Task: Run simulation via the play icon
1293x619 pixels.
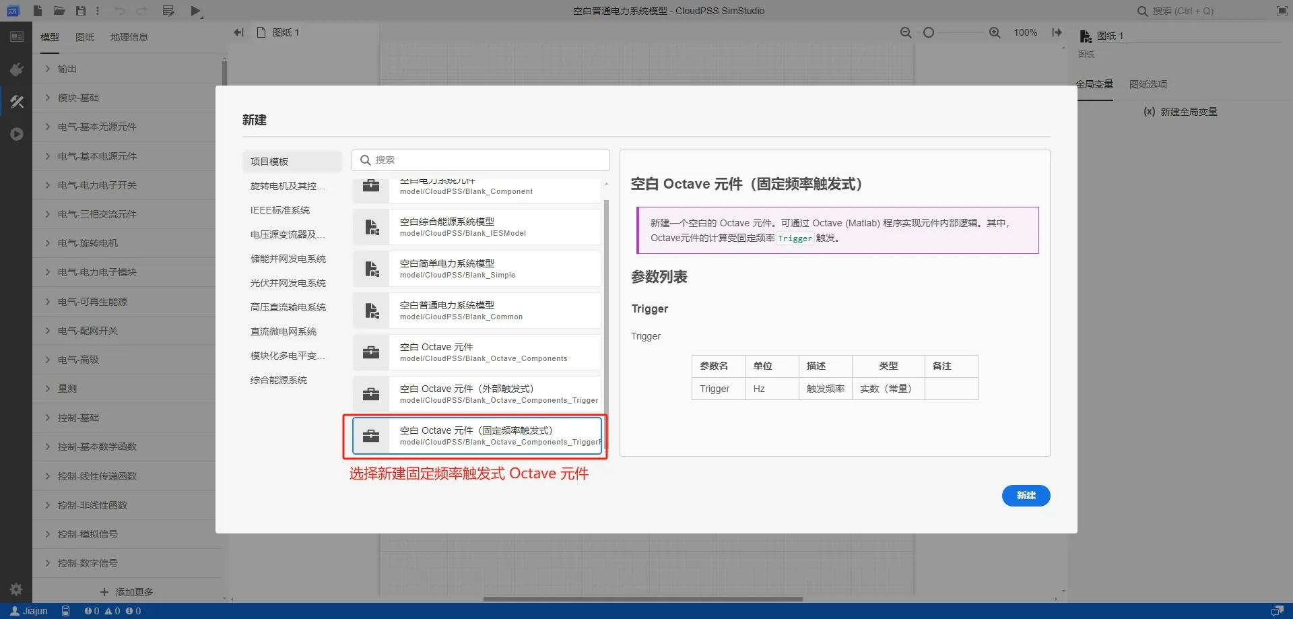Action: pos(196,10)
